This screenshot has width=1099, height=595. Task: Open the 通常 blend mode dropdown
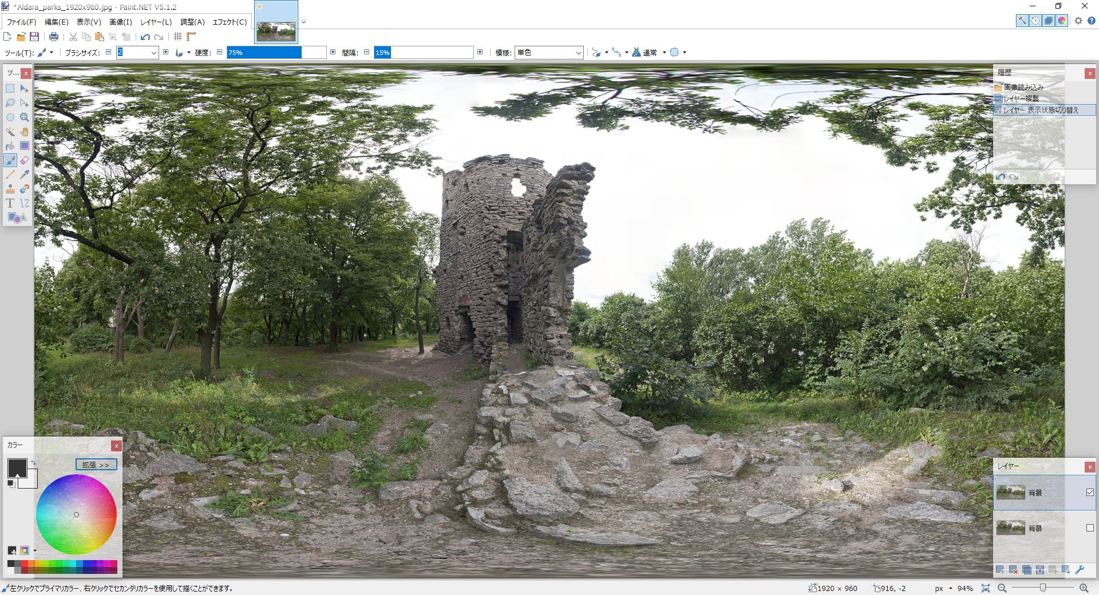(664, 53)
